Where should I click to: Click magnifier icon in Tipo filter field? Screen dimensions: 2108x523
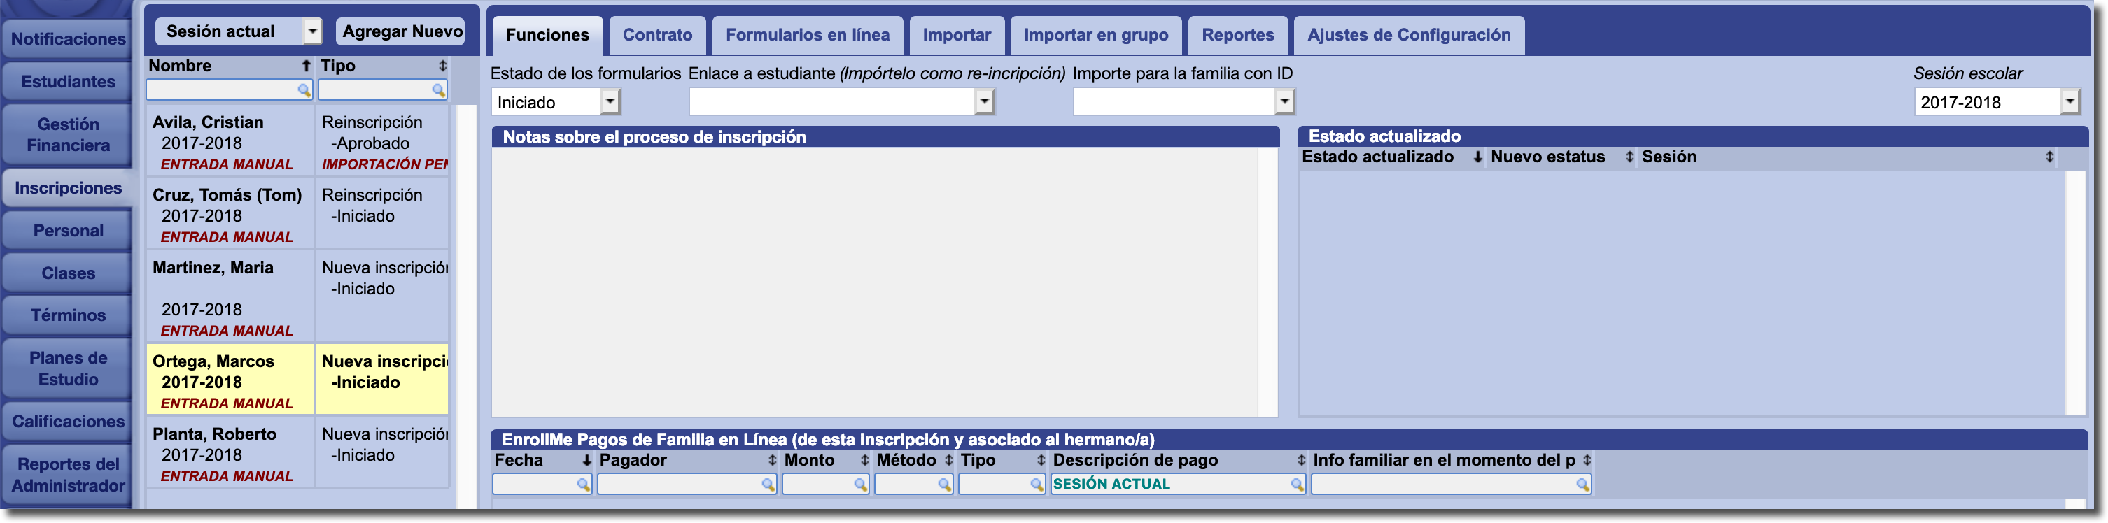pos(439,90)
